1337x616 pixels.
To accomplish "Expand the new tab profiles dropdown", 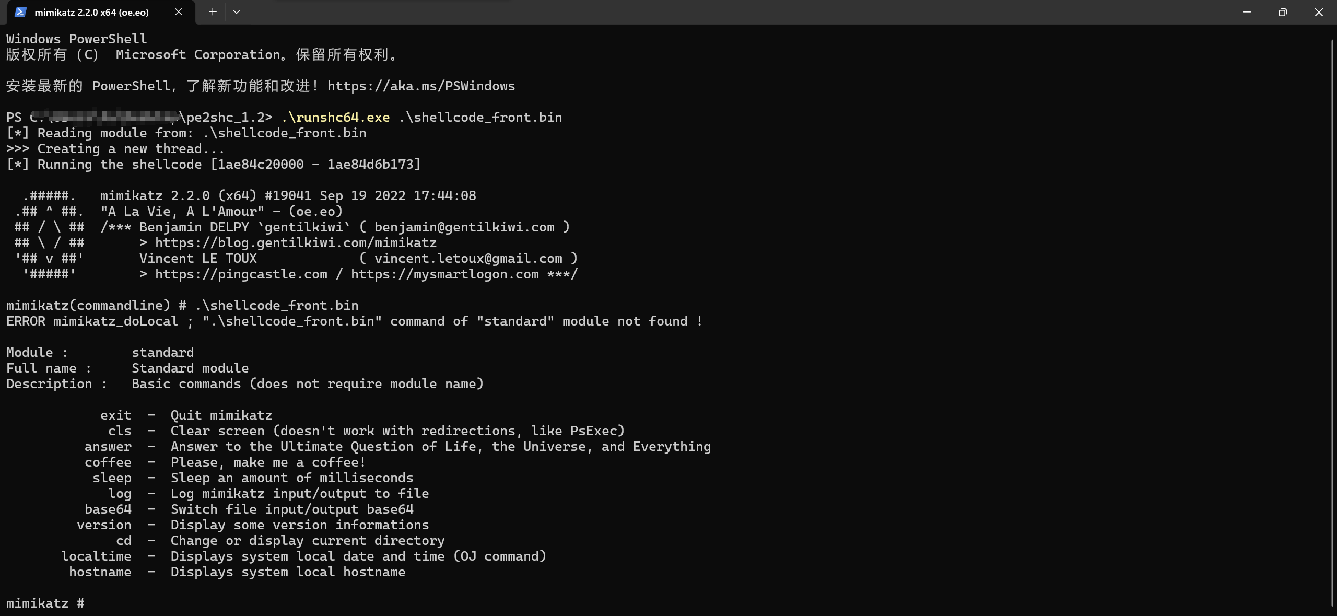I will coord(237,12).
